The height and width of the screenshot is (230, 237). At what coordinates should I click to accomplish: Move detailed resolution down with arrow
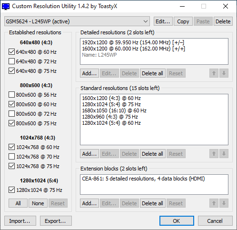224,73
